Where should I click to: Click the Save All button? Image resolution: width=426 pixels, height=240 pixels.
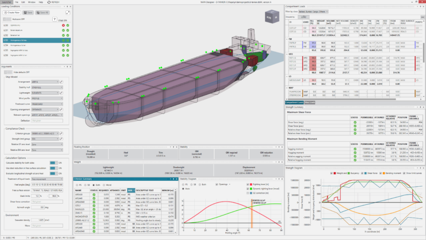tap(43, 12)
